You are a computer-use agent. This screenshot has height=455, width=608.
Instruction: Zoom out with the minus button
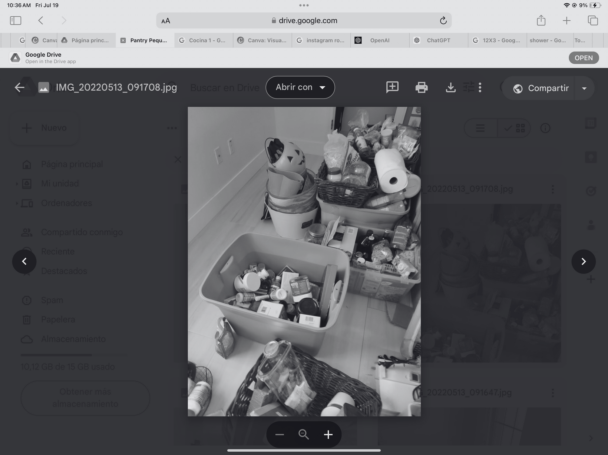coord(280,434)
